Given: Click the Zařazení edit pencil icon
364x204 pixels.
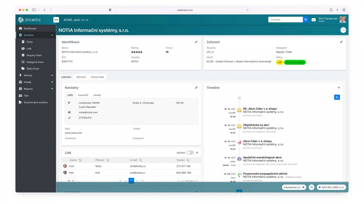Looking at the screenshot, I should pos(341,42).
